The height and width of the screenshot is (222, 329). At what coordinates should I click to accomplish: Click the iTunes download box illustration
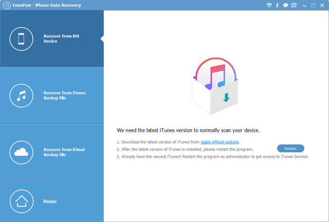point(214,87)
